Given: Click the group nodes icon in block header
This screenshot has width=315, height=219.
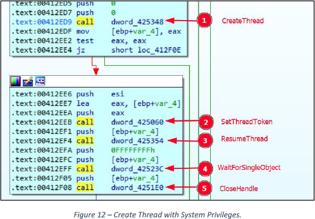Looking at the screenshot, I should (40, 81).
